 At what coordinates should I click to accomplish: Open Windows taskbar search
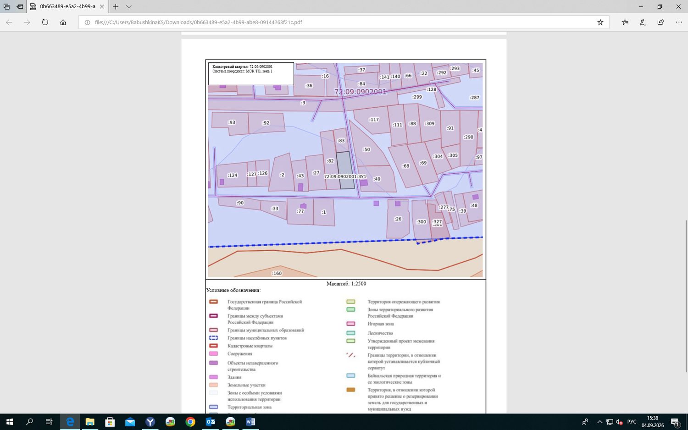click(29, 422)
